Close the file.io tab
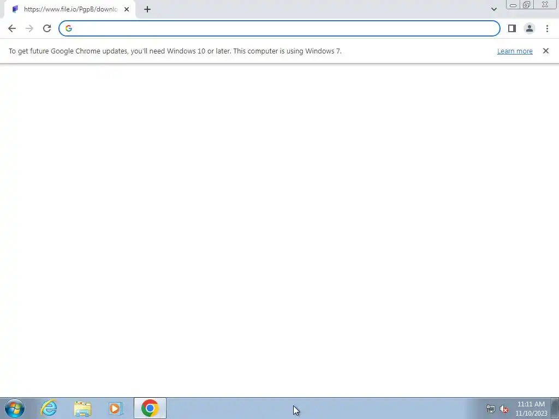The image size is (559, 419). [x=127, y=9]
